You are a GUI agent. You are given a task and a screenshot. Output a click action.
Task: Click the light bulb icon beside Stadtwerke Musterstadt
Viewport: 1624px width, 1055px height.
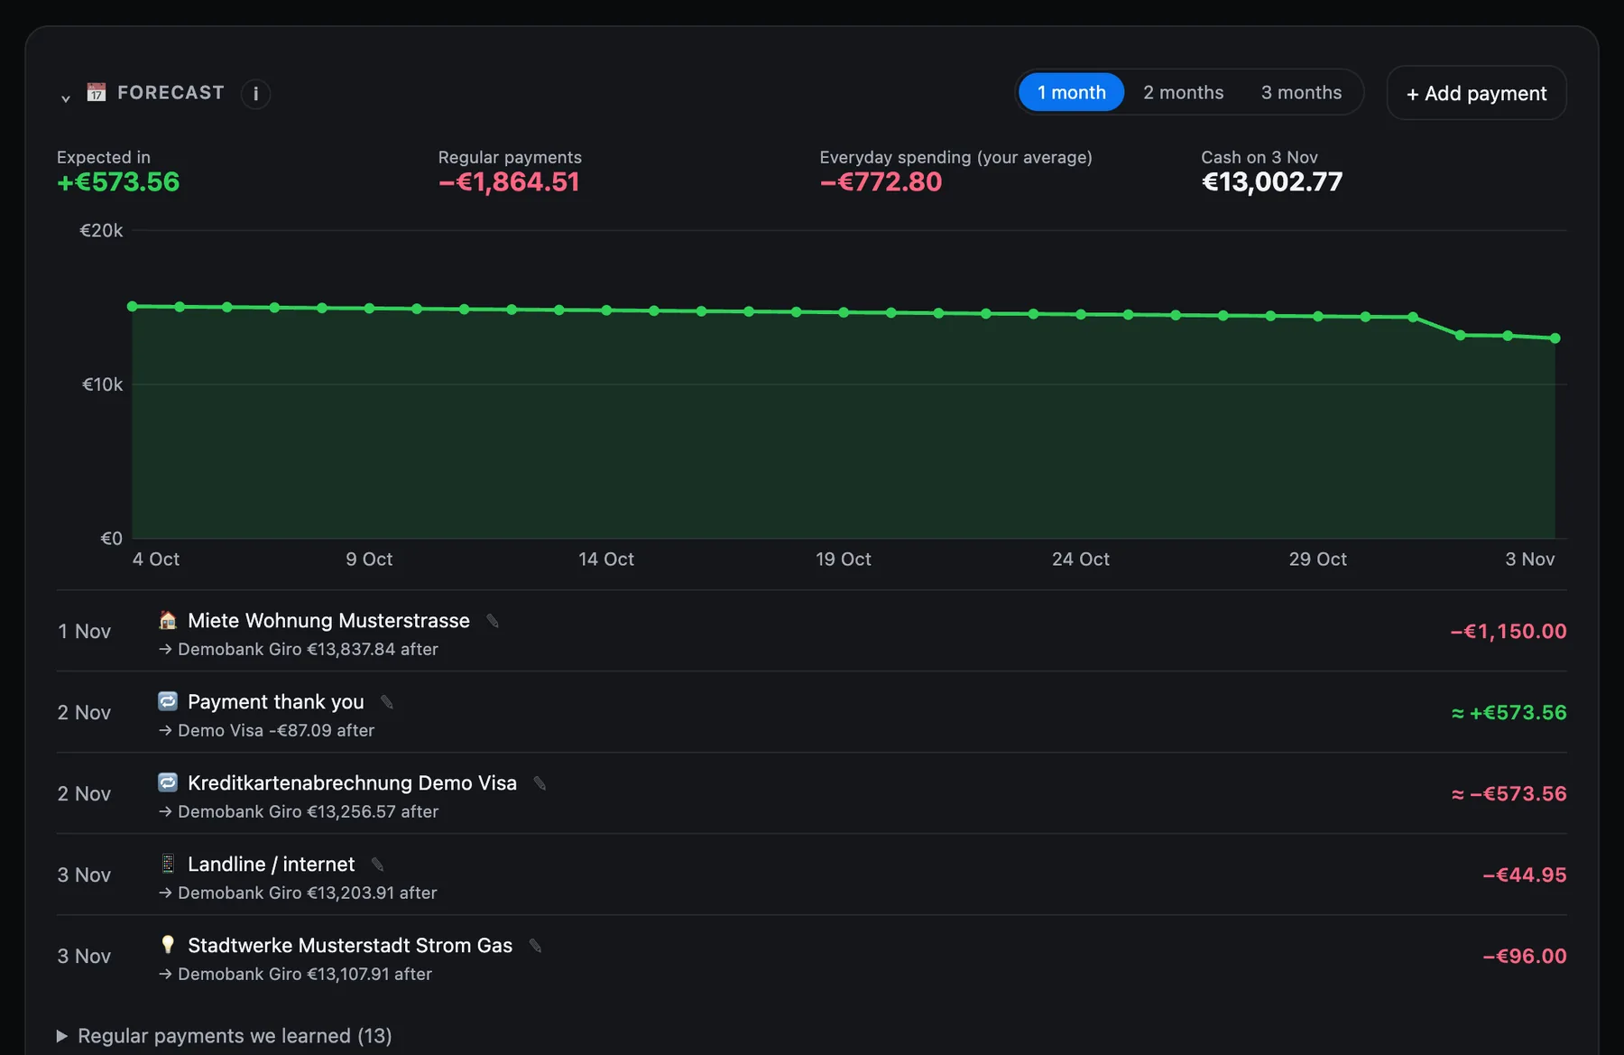pos(168,944)
